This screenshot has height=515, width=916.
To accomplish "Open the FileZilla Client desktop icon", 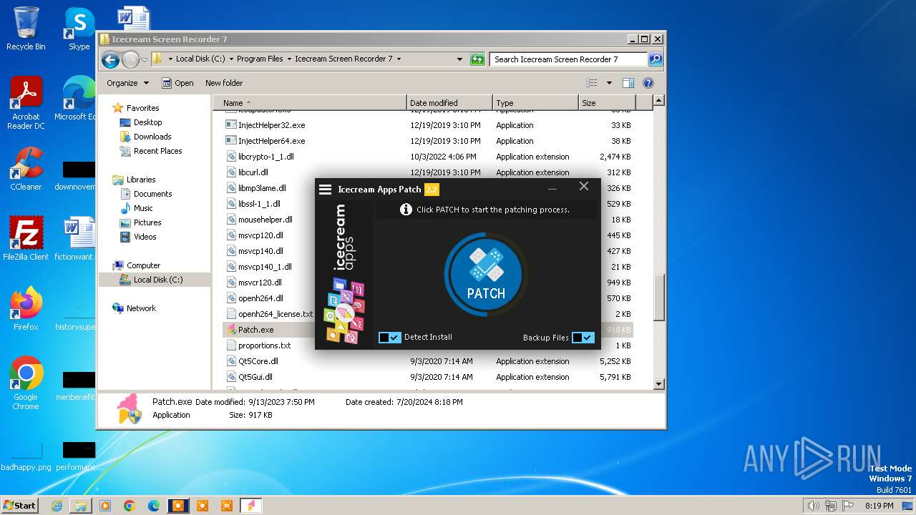I will pyautogui.click(x=26, y=239).
